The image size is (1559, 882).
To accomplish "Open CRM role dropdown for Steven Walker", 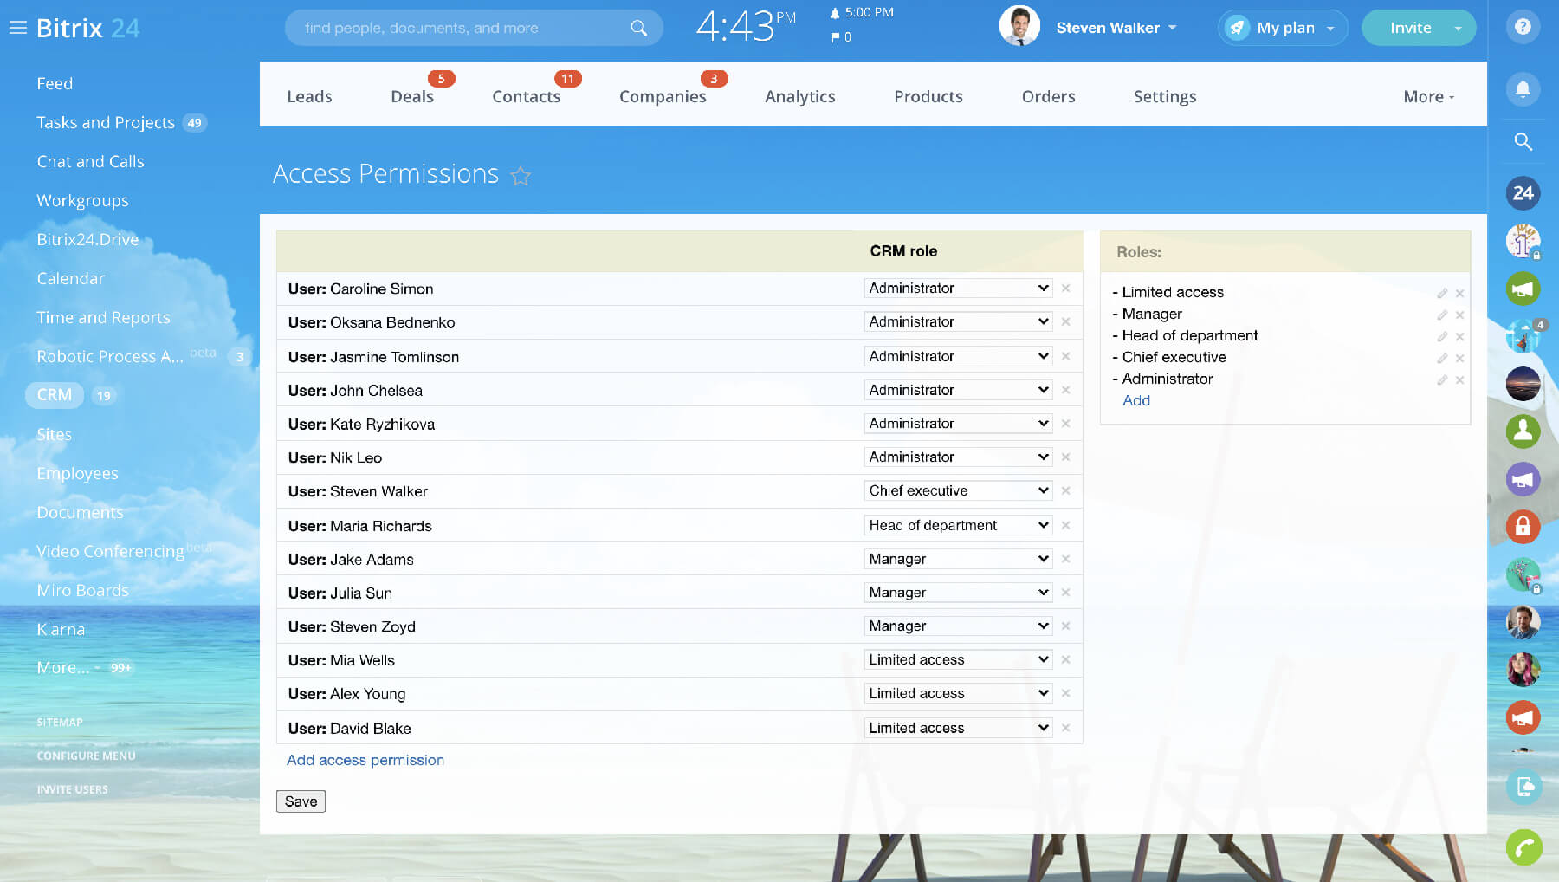I will point(958,490).
